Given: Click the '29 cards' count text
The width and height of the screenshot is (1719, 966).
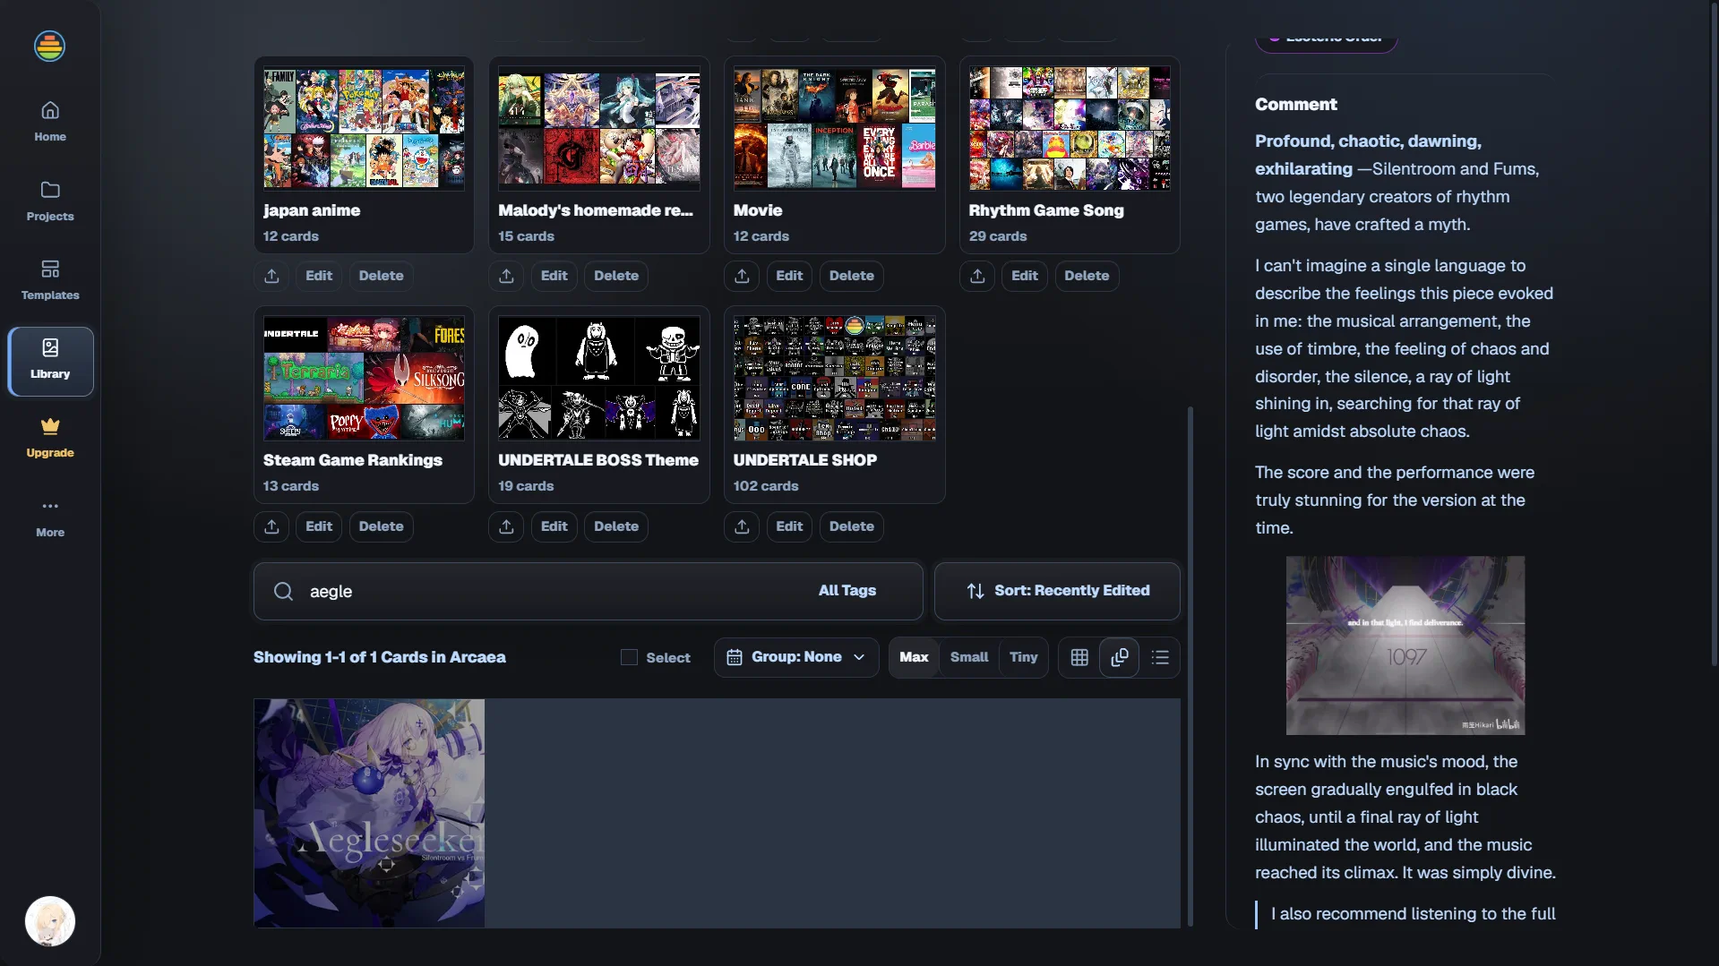Looking at the screenshot, I should 998,236.
